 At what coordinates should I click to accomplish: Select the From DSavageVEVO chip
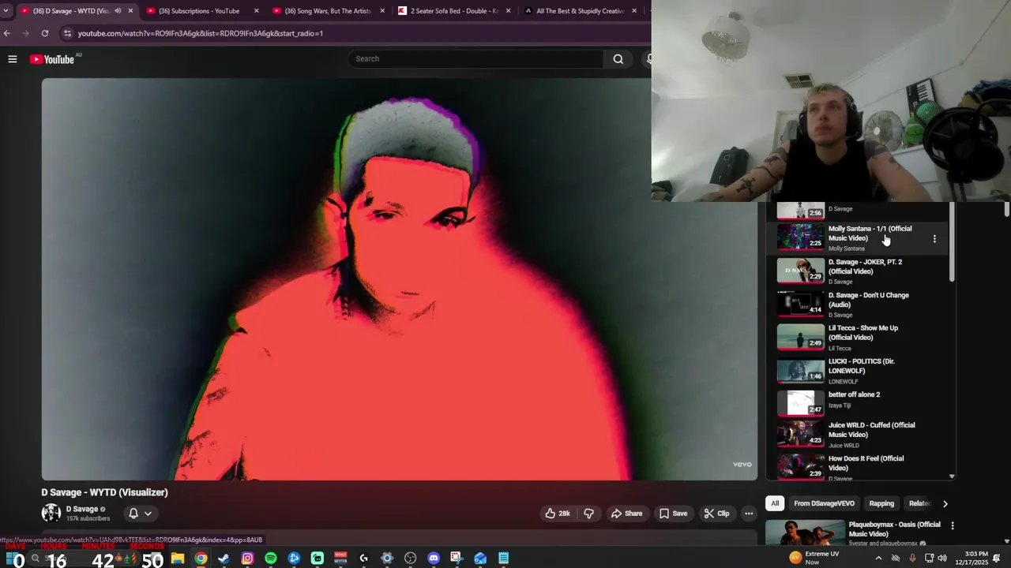click(824, 503)
